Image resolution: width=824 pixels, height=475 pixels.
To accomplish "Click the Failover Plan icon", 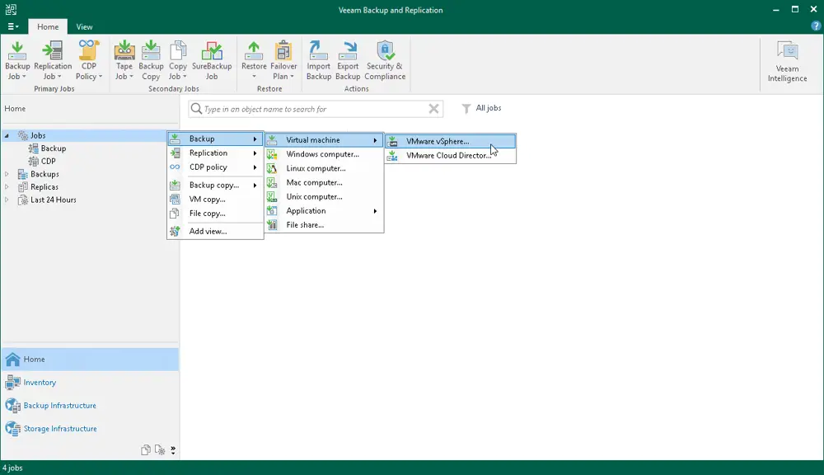I will (283, 59).
